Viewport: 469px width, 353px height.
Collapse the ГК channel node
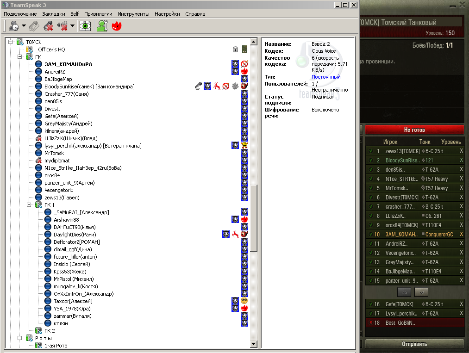pos(20,56)
